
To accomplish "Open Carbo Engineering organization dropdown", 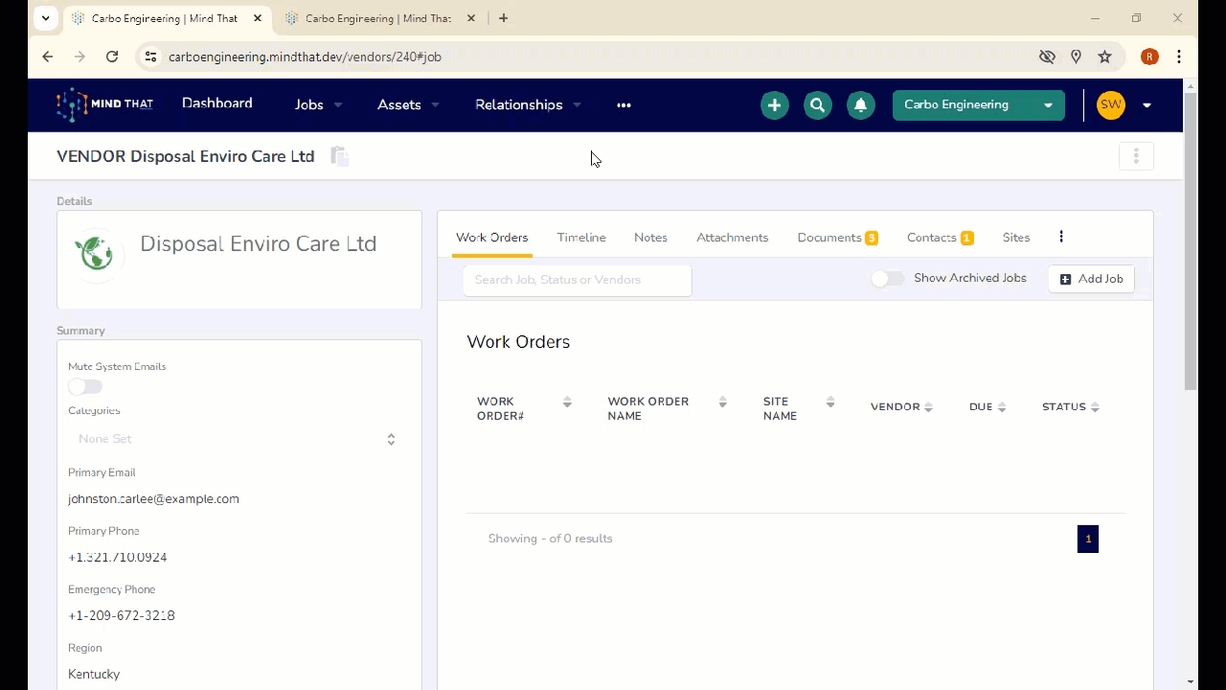I will 978,104.
